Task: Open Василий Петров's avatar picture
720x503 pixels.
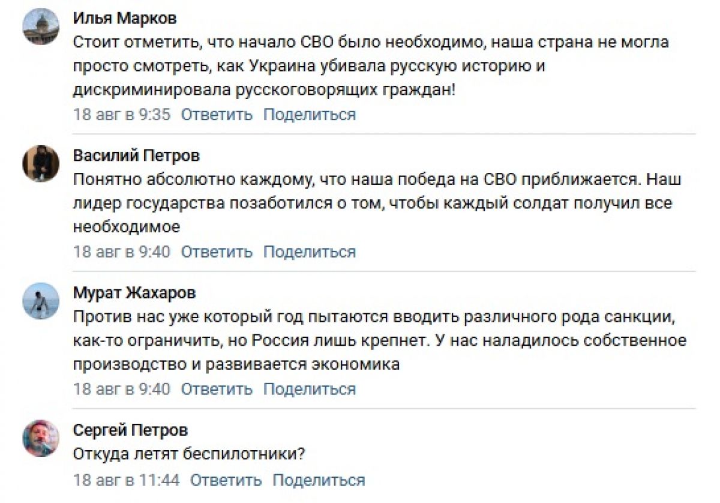Action: (41, 163)
